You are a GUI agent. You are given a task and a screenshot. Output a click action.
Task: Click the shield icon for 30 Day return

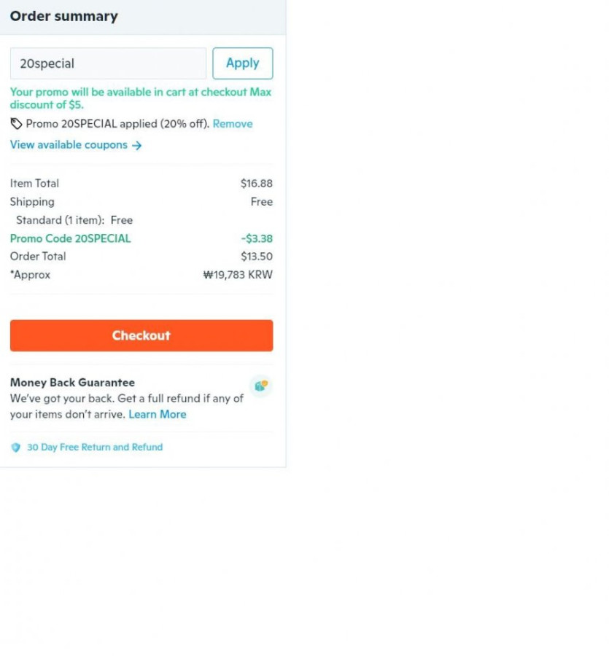[15, 448]
